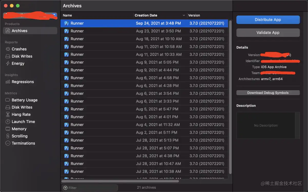
Task: Click the Runner icon dated Jul 28 at 10:38 AM
Action: click(x=66, y=172)
